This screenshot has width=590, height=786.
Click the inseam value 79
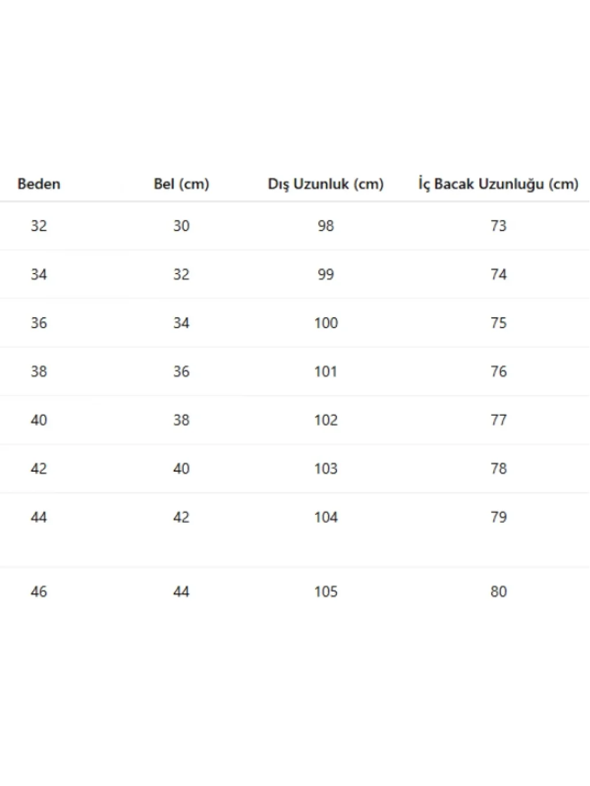click(x=498, y=517)
